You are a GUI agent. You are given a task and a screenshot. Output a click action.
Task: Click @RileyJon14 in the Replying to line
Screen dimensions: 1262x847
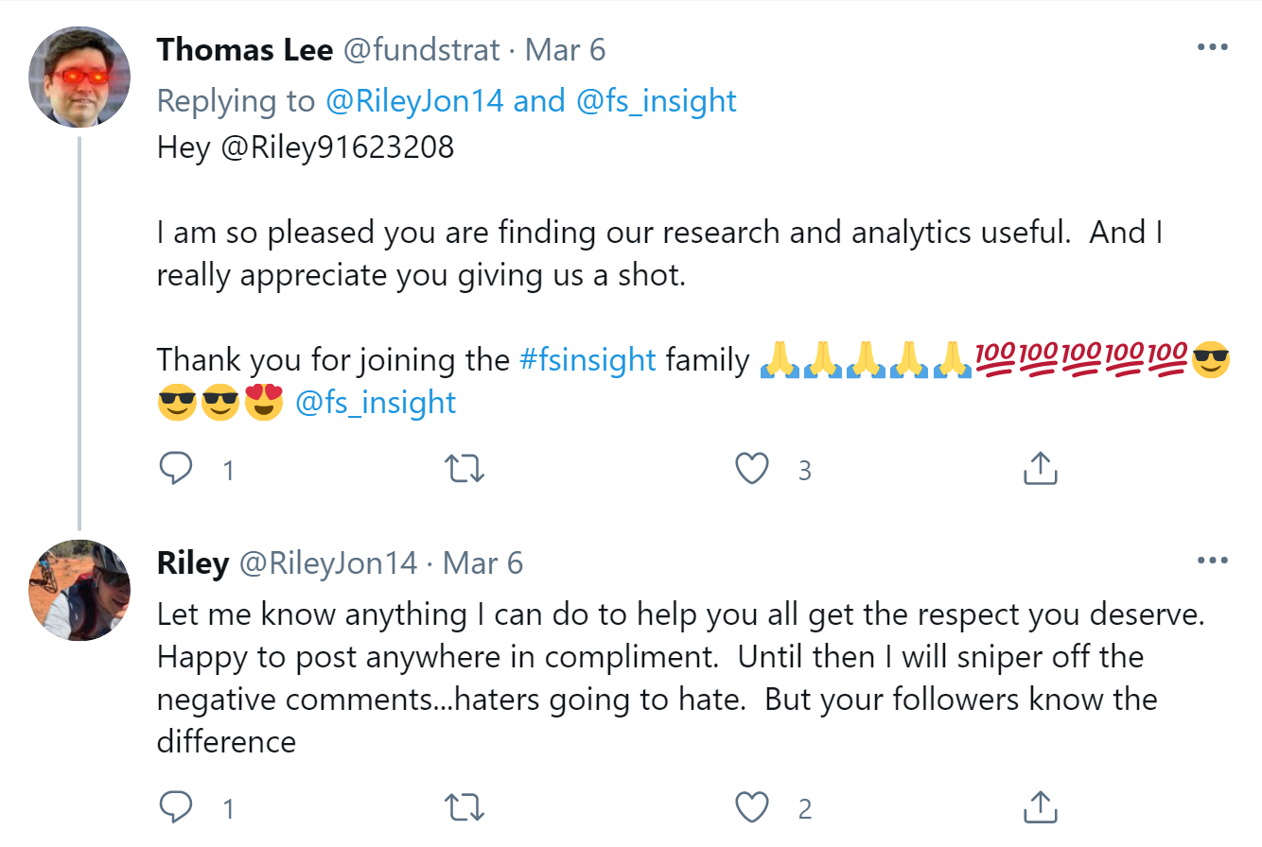pos(413,101)
